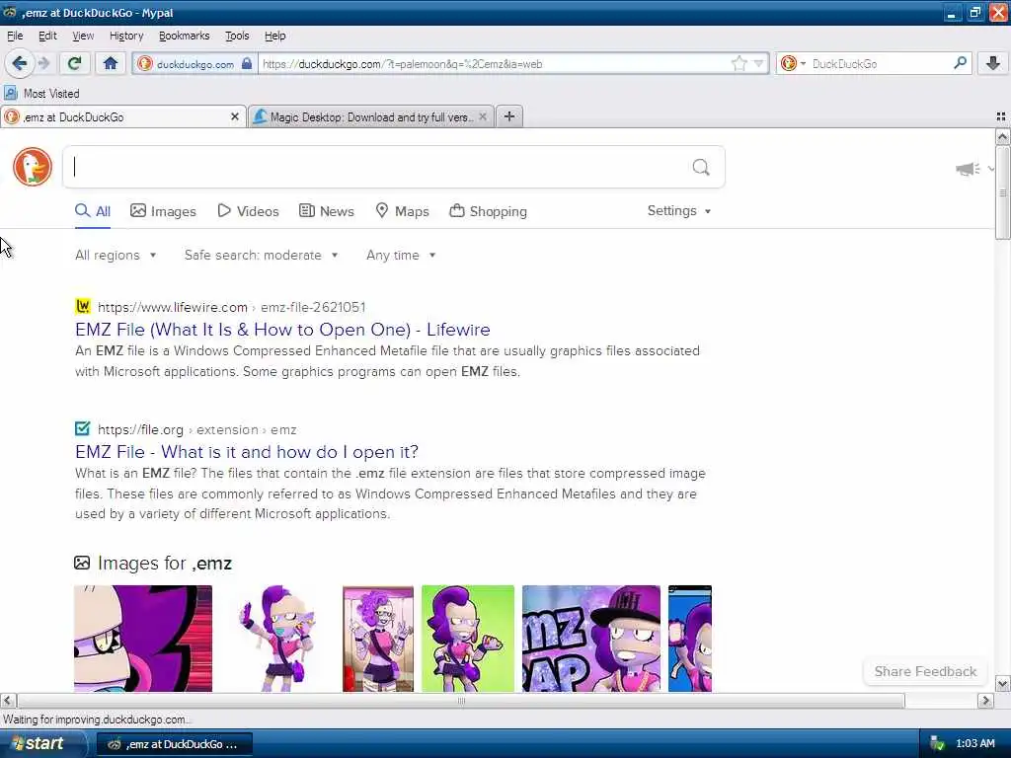The image size is (1011, 758).
Task: Open the Help menu
Action: point(274,36)
